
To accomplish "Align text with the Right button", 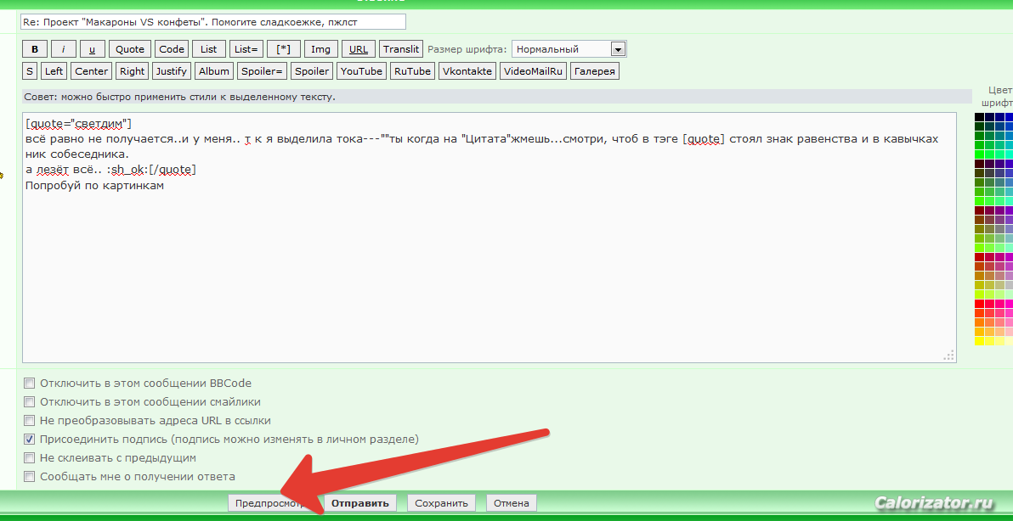I will pos(133,71).
